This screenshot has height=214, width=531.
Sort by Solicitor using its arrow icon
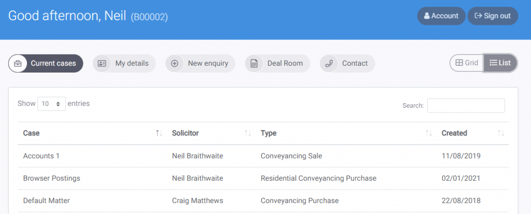tap(248, 133)
